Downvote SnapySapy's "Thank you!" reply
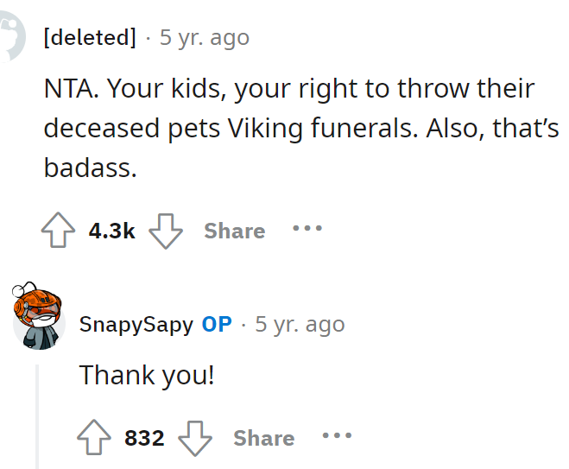 click(195, 438)
